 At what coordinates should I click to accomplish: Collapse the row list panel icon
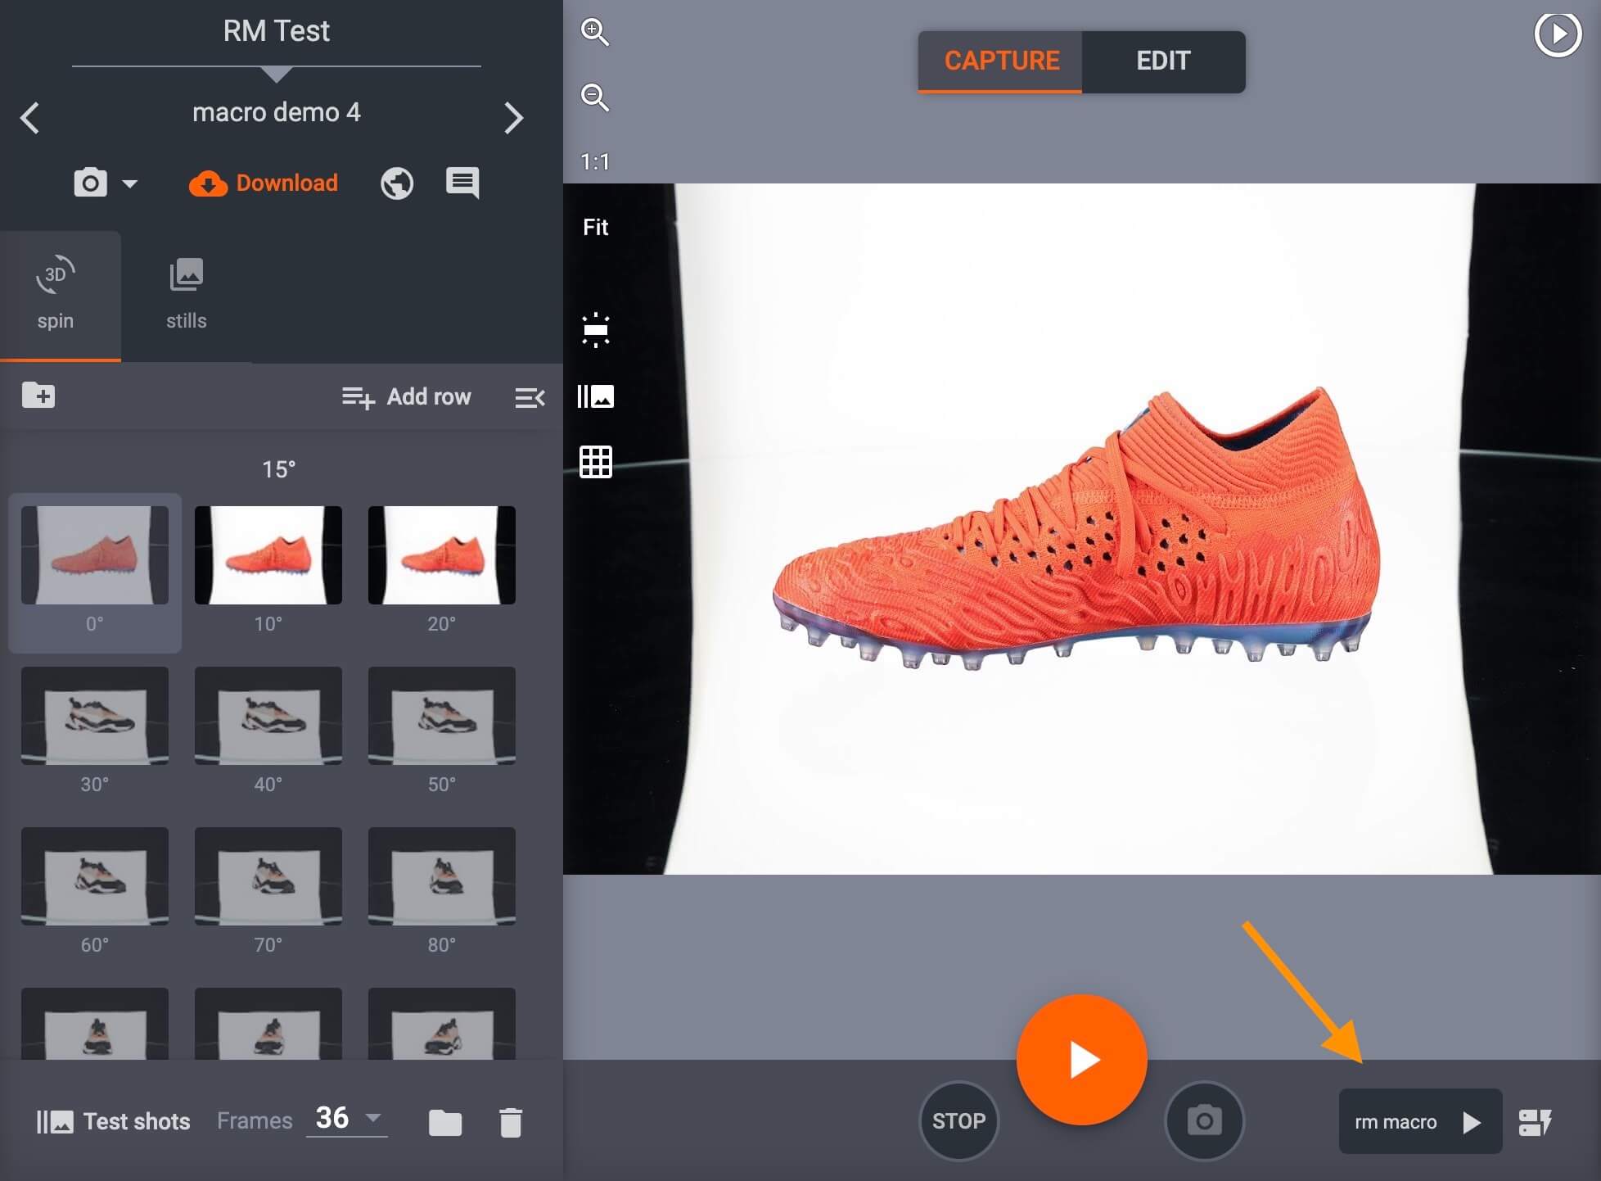click(530, 398)
